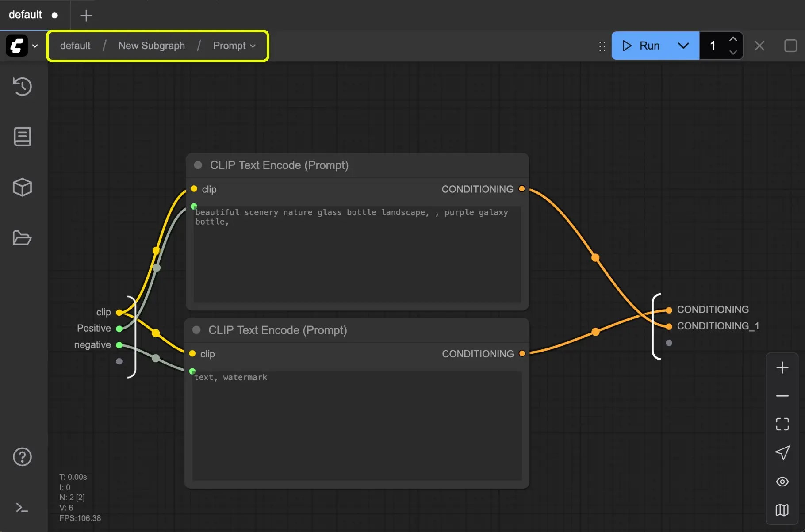The height and width of the screenshot is (532, 805).
Task: Click the fit view icon
Action: (x=782, y=425)
